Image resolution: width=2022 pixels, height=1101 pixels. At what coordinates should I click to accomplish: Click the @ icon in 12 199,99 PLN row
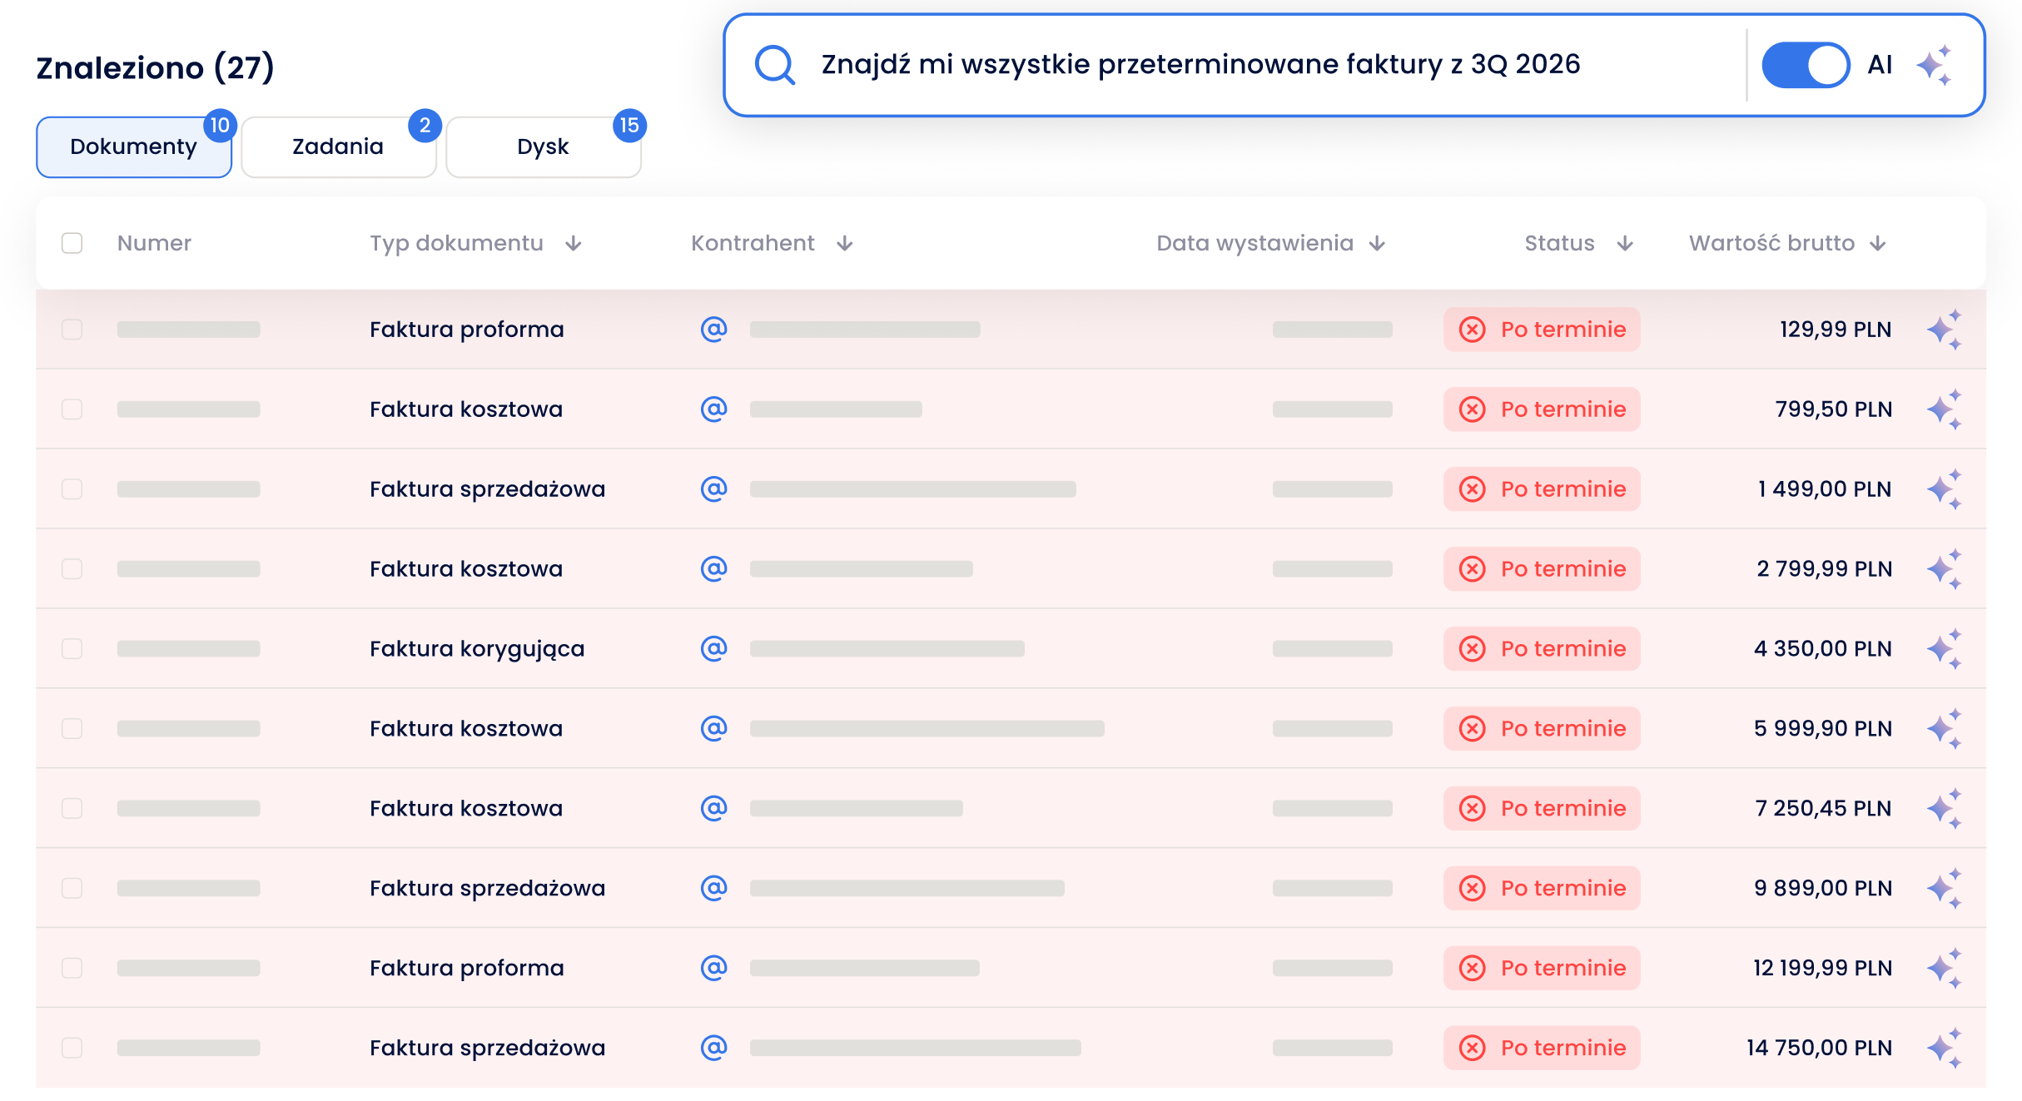[713, 967]
